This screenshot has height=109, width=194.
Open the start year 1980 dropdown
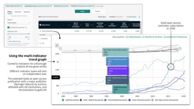[12, 37]
